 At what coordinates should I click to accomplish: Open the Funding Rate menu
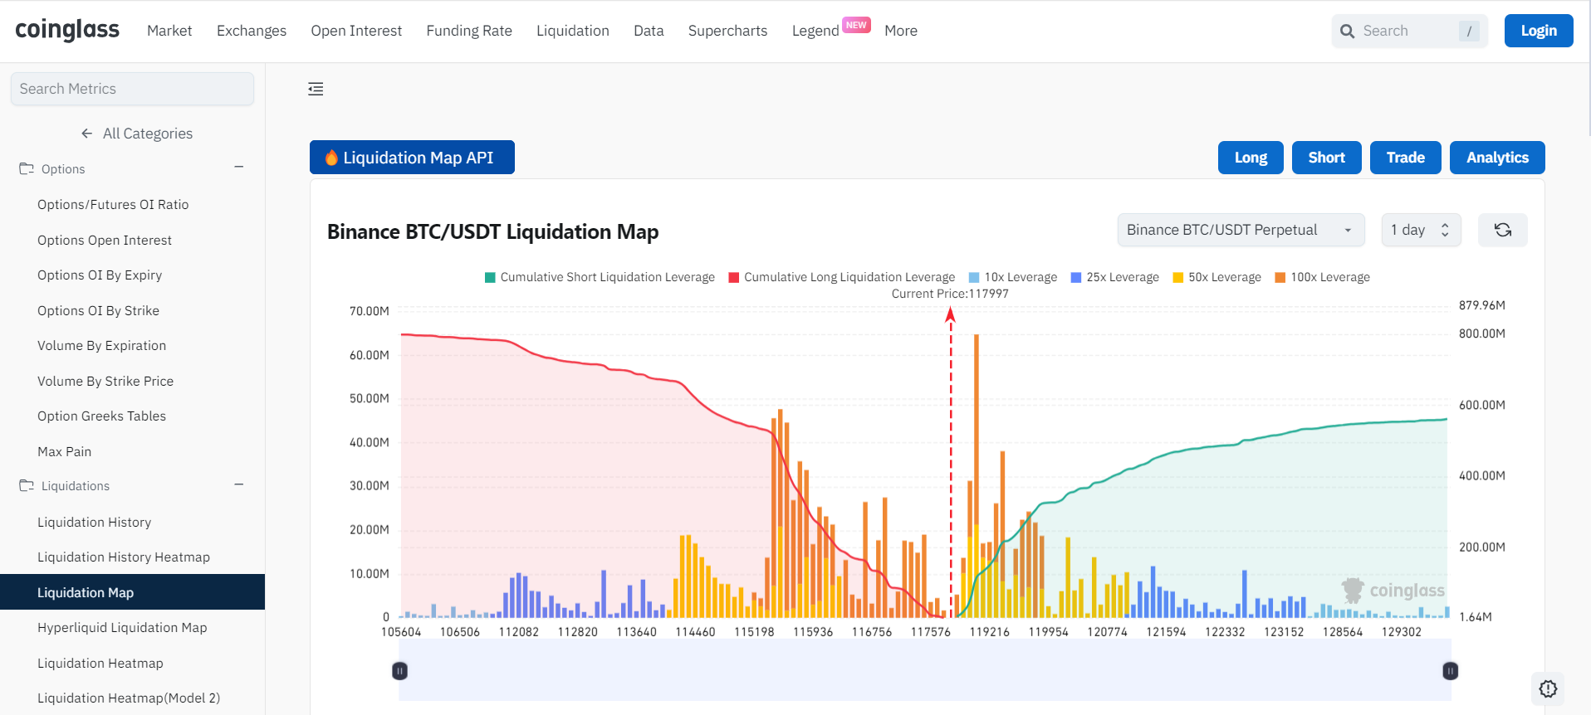tap(469, 31)
